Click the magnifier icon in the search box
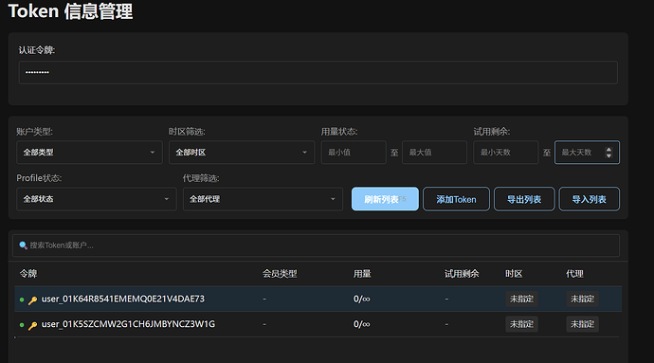654x363 pixels. point(23,245)
